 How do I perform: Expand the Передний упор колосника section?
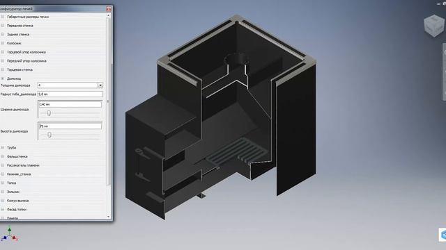pyautogui.click(x=3, y=60)
